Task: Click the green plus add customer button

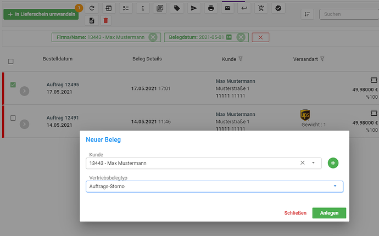Action: click(x=333, y=163)
